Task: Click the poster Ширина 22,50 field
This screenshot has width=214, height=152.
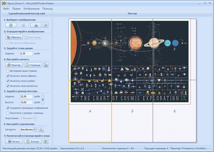Action: tap(26, 97)
